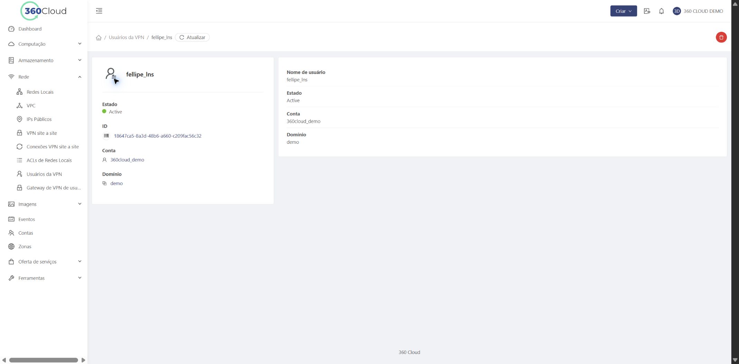This screenshot has width=739, height=364.
Task: Open the 360Cloud logo
Action: click(44, 11)
